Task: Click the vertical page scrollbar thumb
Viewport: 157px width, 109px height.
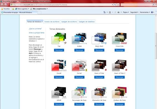Action: [156, 46]
